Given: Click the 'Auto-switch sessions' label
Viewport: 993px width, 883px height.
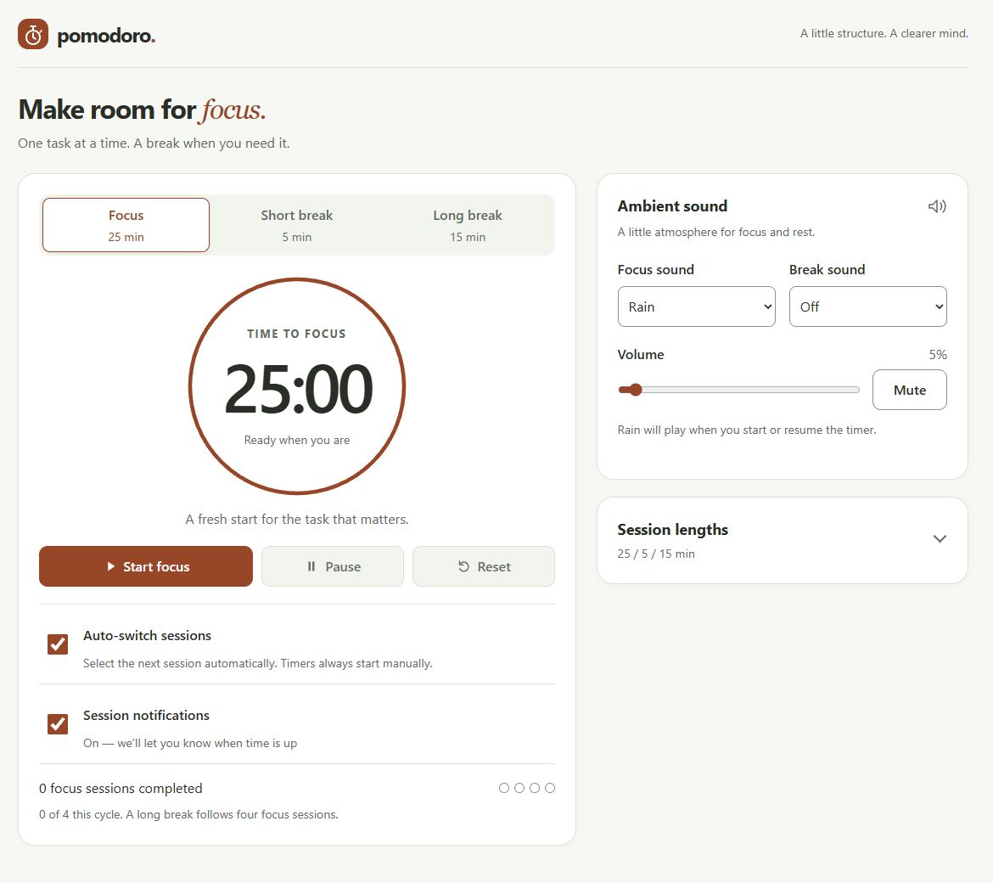Looking at the screenshot, I should pyautogui.click(x=147, y=636).
